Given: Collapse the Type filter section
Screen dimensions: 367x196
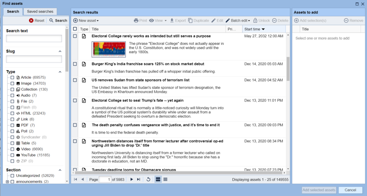Looking at the screenshot, I should [60, 72].
